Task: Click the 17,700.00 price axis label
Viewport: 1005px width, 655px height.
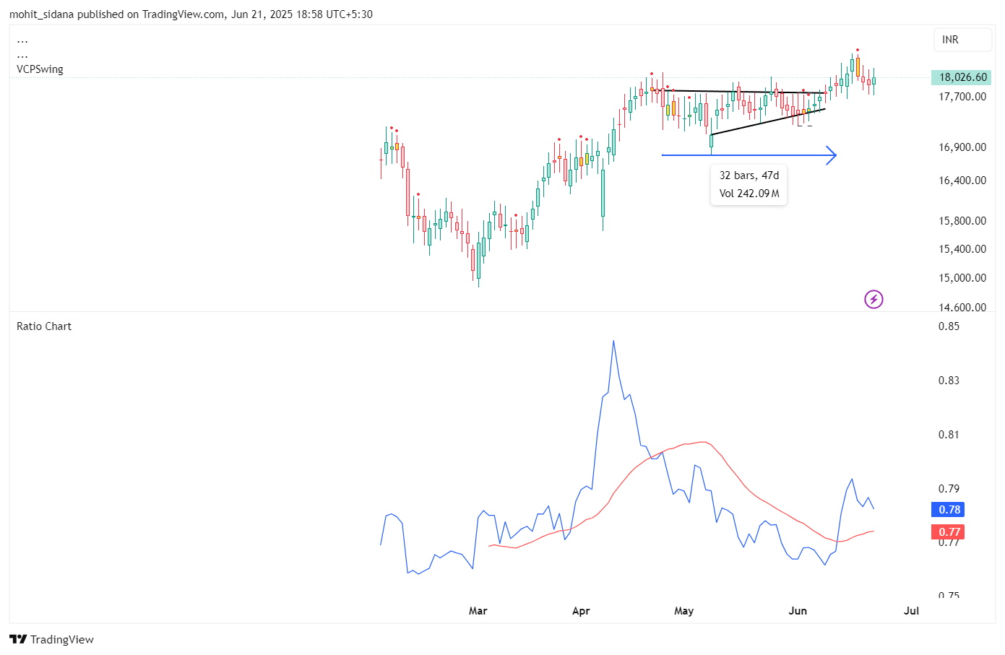Action: coord(962,97)
